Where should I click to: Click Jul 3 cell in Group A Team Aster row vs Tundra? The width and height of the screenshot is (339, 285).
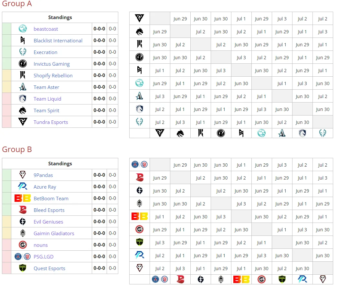160,96
